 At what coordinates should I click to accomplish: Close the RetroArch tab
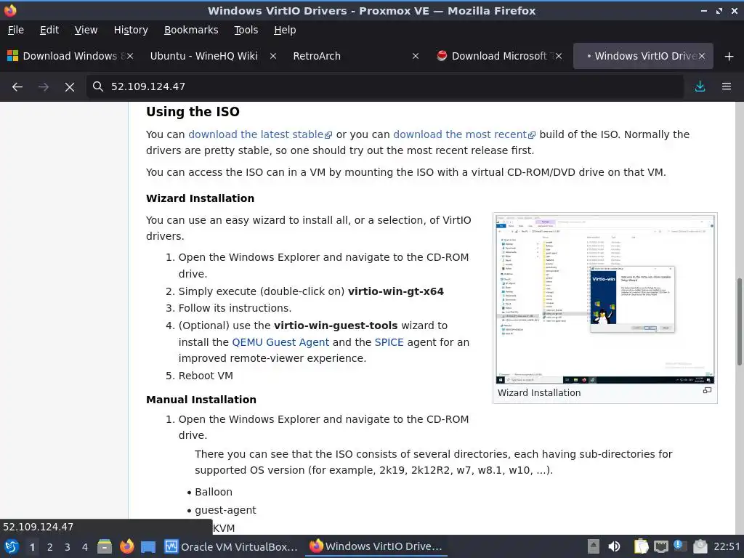point(416,56)
